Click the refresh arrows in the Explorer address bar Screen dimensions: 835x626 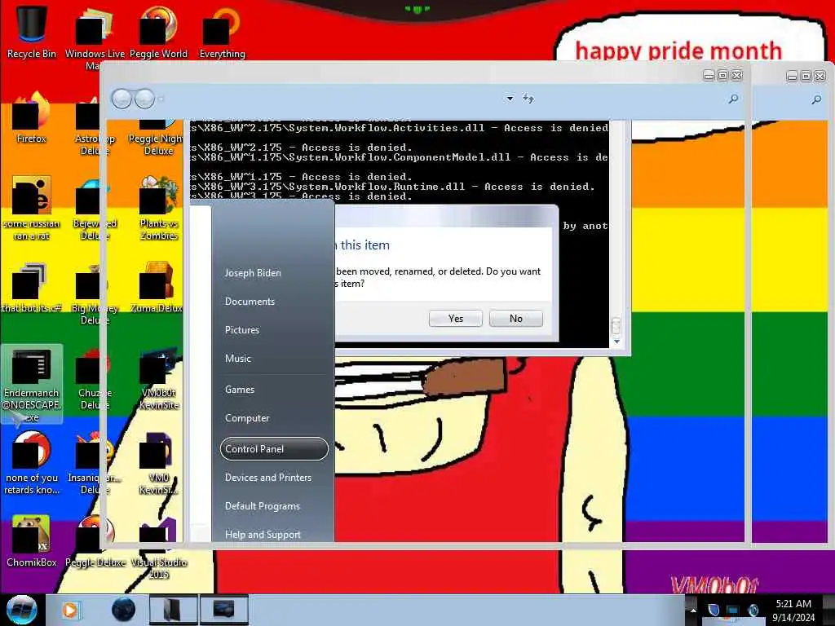point(528,98)
